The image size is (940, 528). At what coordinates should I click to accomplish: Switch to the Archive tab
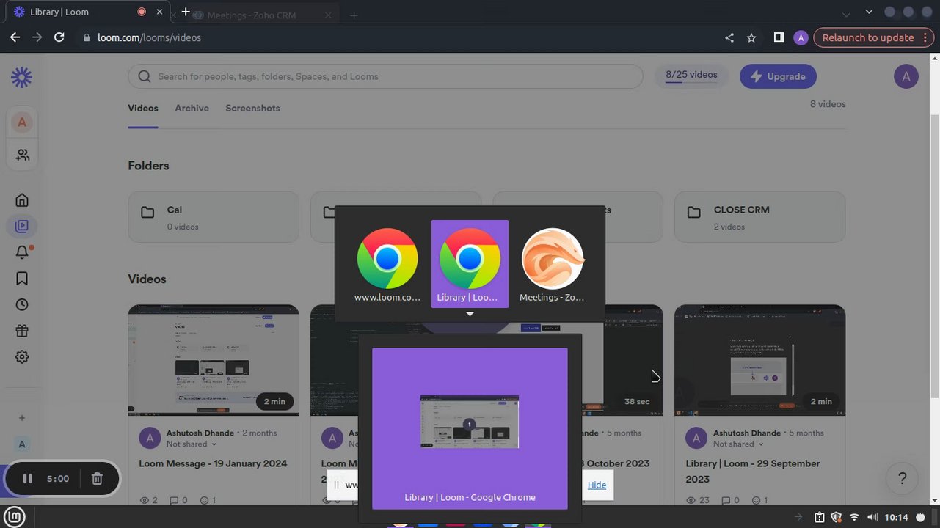[x=192, y=108]
